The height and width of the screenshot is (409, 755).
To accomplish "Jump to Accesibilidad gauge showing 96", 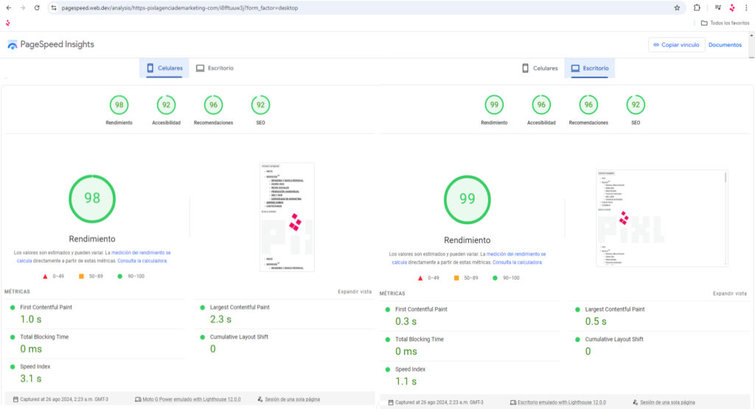I will (x=541, y=105).
